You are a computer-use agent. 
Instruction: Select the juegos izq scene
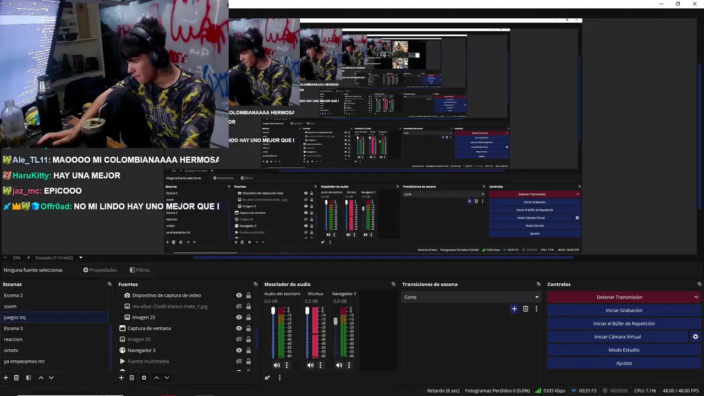pyautogui.click(x=54, y=317)
